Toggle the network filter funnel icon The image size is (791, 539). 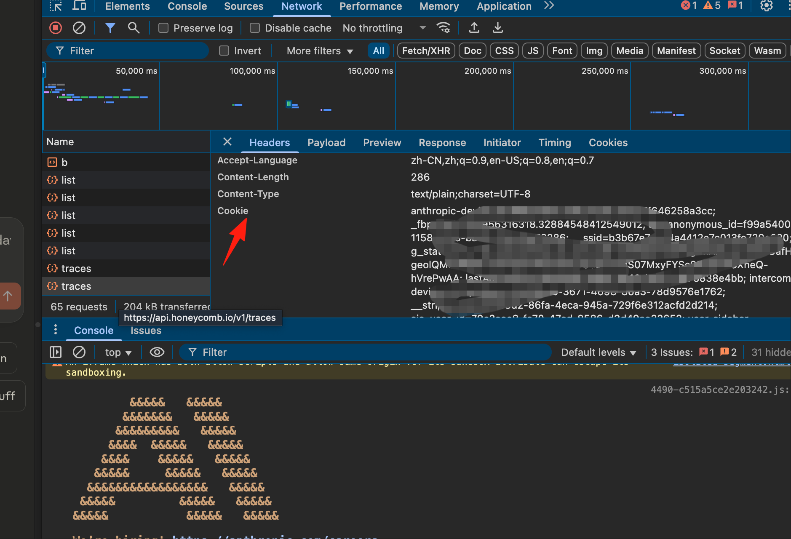pyautogui.click(x=110, y=28)
